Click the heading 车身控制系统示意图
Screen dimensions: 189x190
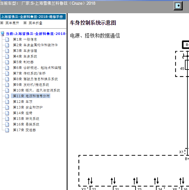pyautogui.click(x=93, y=23)
